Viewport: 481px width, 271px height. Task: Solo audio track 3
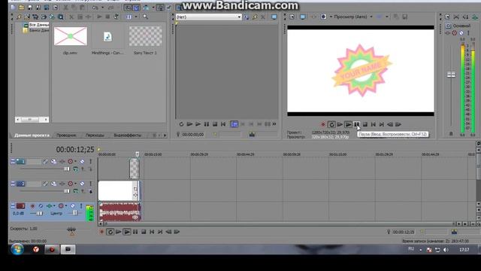[81, 206]
